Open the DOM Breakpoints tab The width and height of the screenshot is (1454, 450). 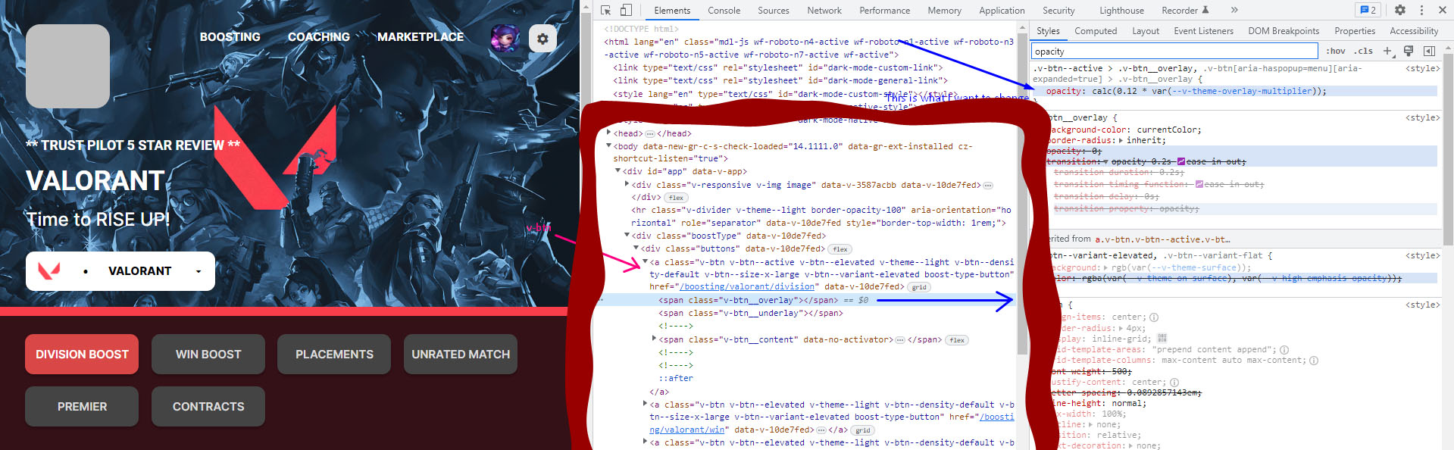pyautogui.click(x=1284, y=31)
